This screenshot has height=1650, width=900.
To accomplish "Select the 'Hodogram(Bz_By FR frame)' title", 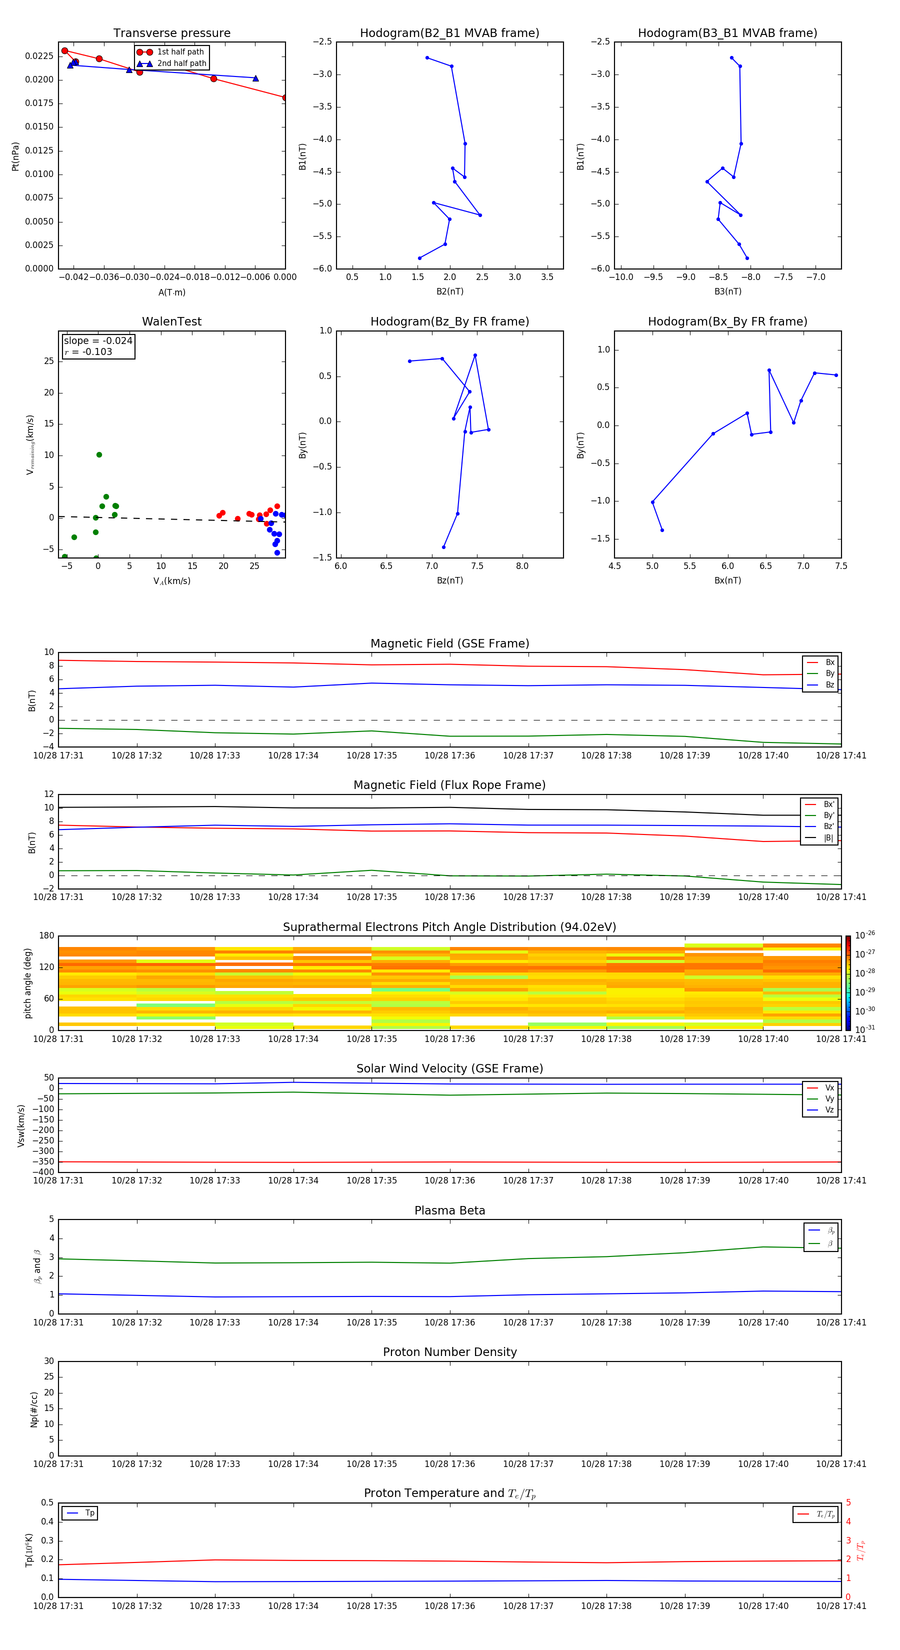I will [449, 321].
